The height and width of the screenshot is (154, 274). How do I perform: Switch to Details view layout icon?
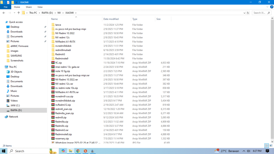pyautogui.click(x=267, y=146)
